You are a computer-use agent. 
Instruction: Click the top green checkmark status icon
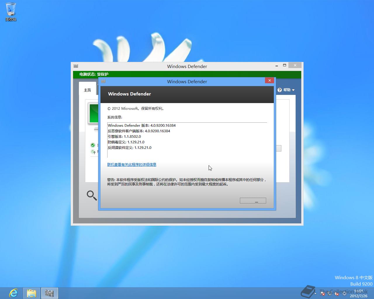(x=93, y=145)
